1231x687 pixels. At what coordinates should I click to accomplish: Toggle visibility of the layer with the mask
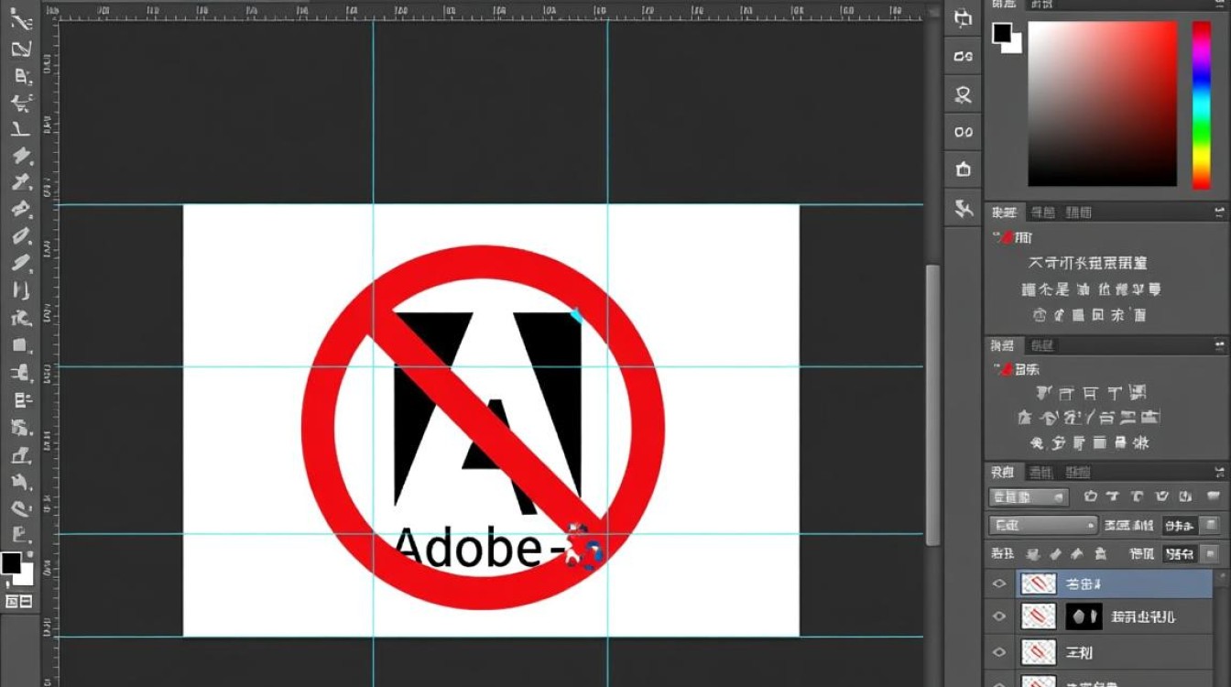pos(999,616)
